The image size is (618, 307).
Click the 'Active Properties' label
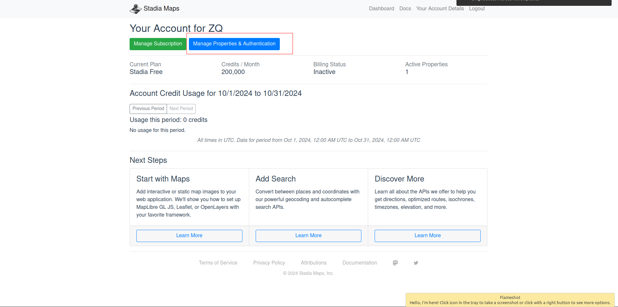426,64
